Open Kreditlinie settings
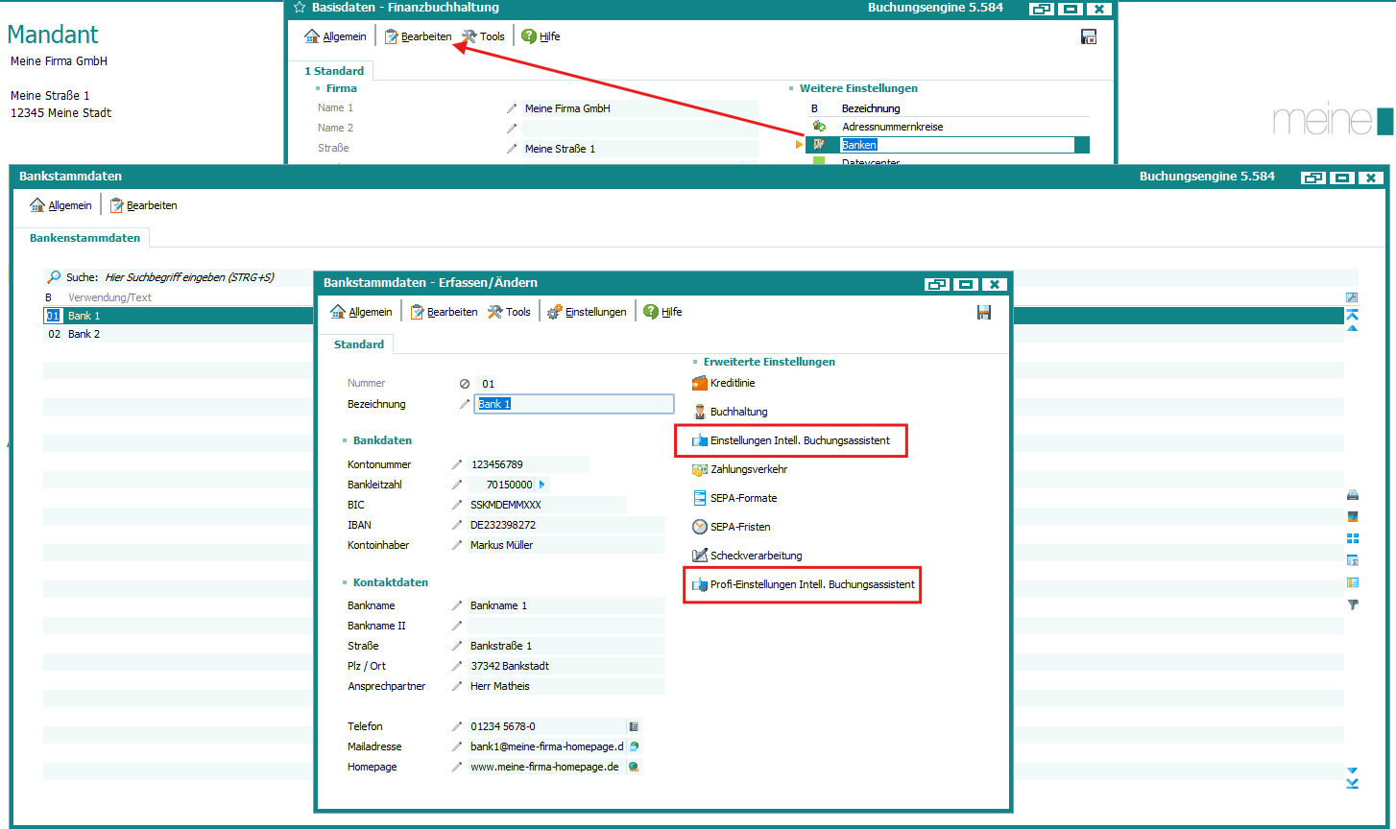This screenshot has height=829, width=1396. (732, 383)
